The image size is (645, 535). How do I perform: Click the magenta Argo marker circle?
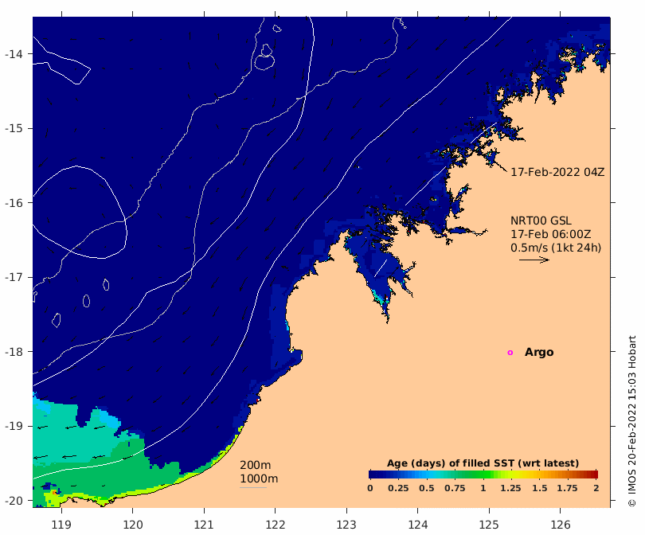[510, 353]
